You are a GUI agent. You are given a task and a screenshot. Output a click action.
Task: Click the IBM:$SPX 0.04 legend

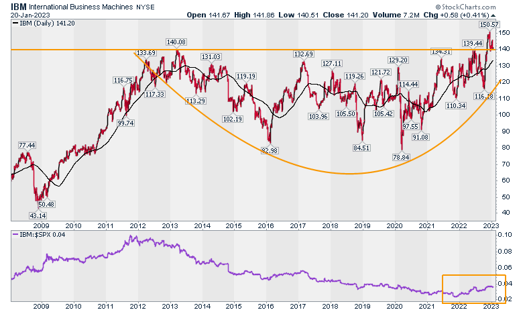pyautogui.click(x=39, y=235)
